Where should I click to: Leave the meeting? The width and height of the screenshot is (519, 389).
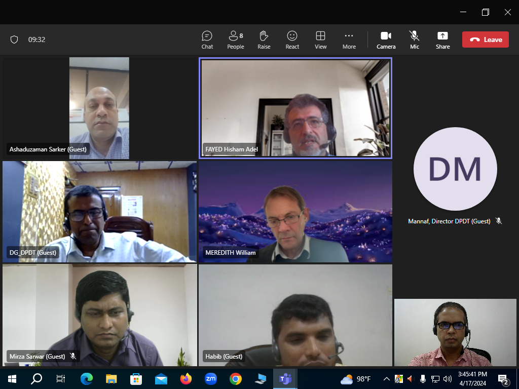point(485,40)
